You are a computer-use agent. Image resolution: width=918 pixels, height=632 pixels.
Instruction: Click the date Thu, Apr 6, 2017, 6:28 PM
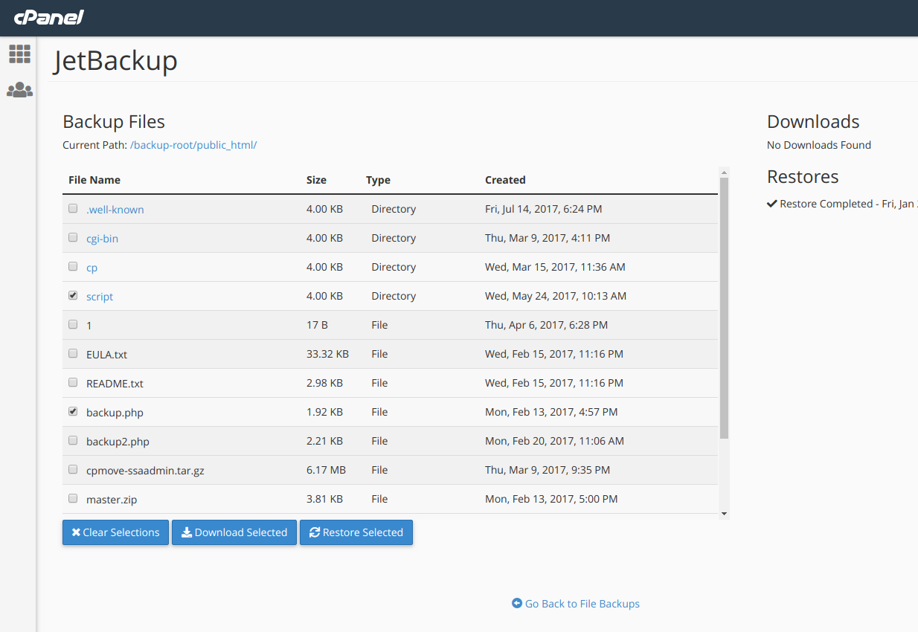(x=546, y=325)
